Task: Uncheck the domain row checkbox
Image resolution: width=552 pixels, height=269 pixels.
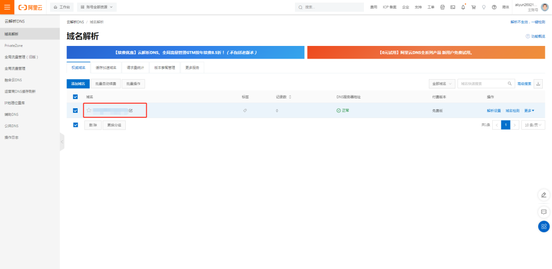Action: coord(76,110)
